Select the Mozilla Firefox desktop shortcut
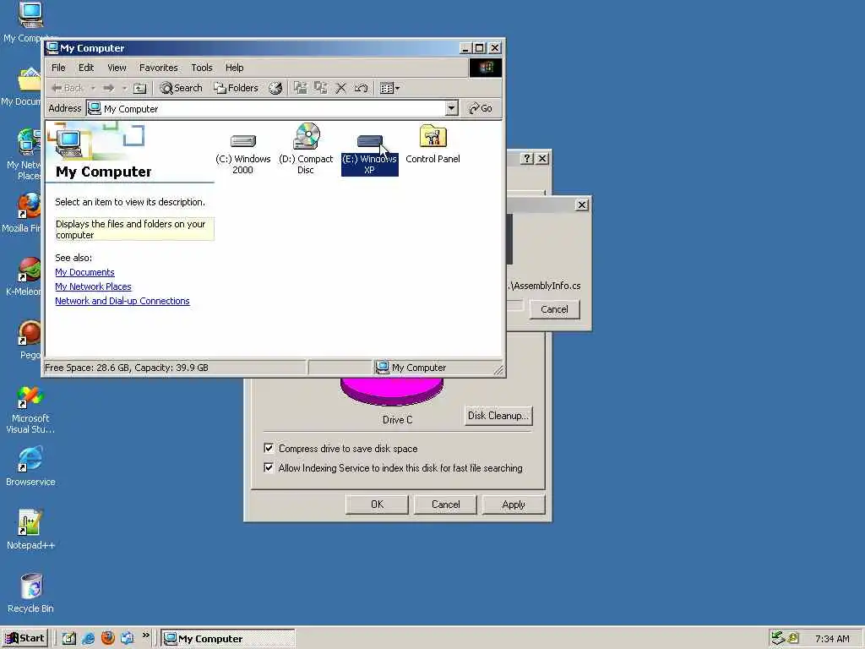The height and width of the screenshot is (649, 865). (x=21, y=213)
